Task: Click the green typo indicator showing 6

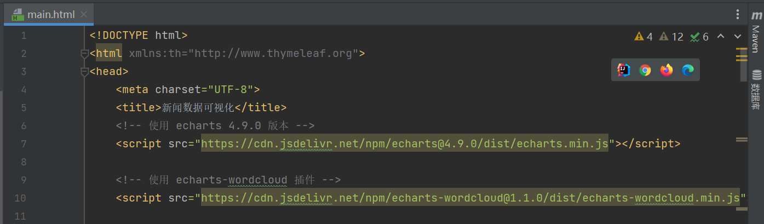Action: coord(699,37)
